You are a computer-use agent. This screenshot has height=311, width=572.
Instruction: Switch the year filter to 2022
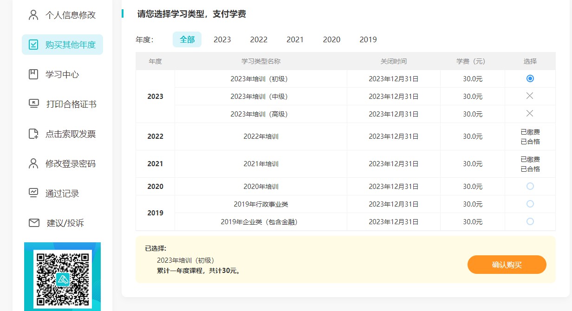[x=259, y=39]
